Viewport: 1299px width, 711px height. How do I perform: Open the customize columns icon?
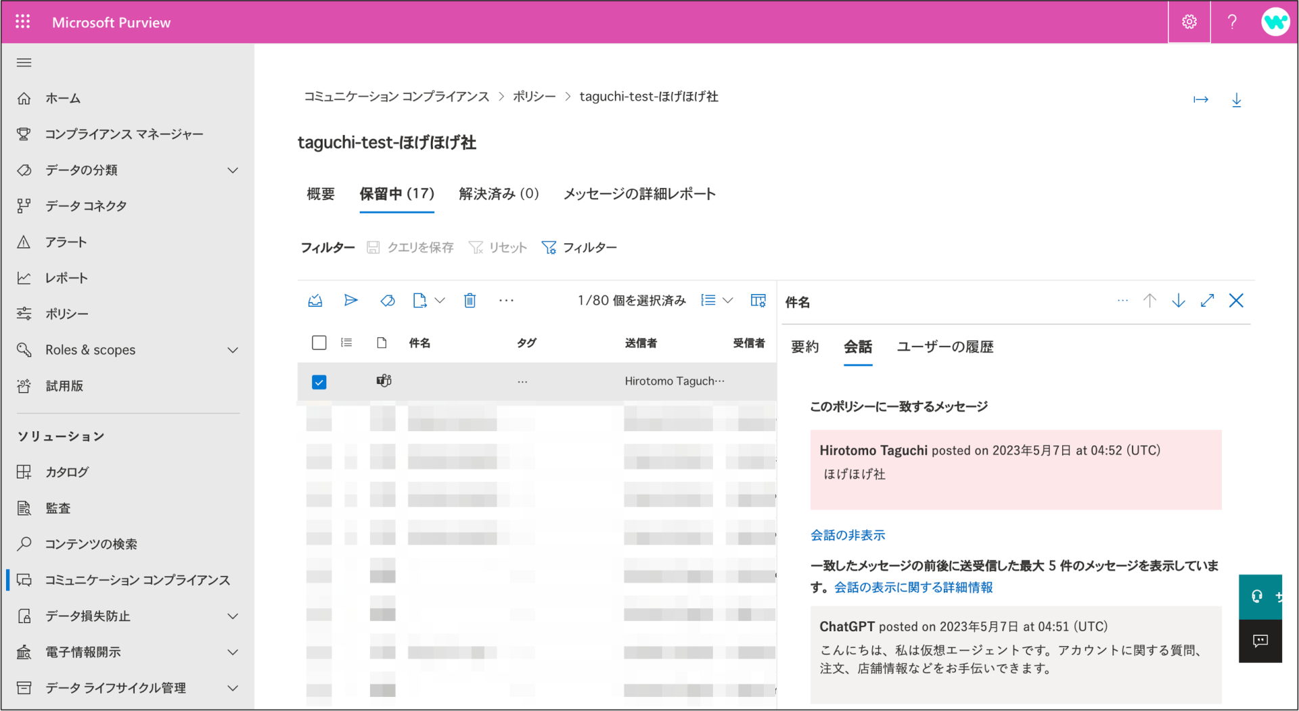758,300
